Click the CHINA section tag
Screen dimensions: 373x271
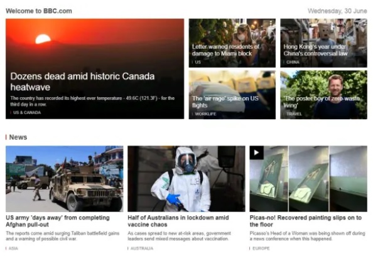[293, 62]
